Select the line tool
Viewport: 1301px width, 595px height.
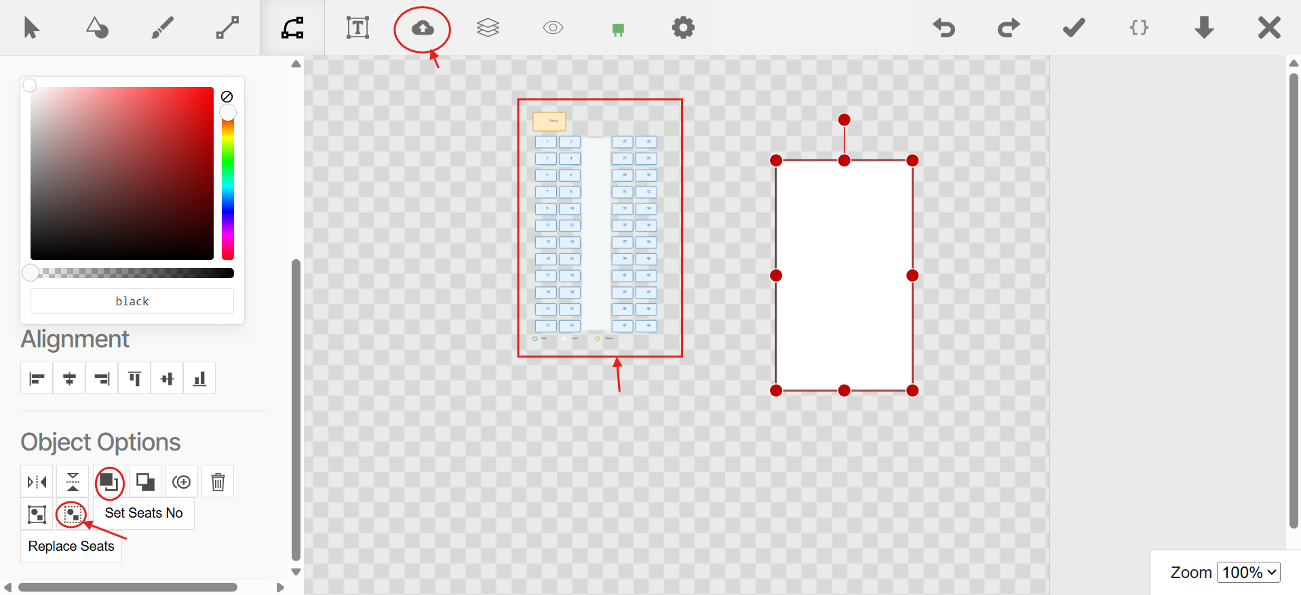coord(227,28)
